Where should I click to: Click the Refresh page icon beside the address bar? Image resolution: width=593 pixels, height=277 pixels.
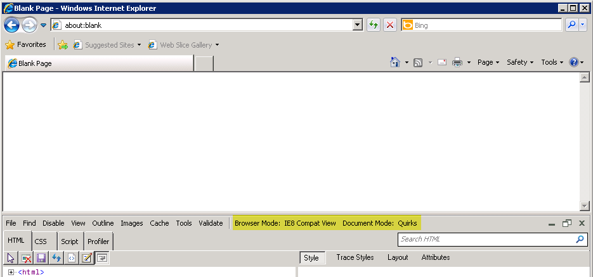click(x=374, y=25)
